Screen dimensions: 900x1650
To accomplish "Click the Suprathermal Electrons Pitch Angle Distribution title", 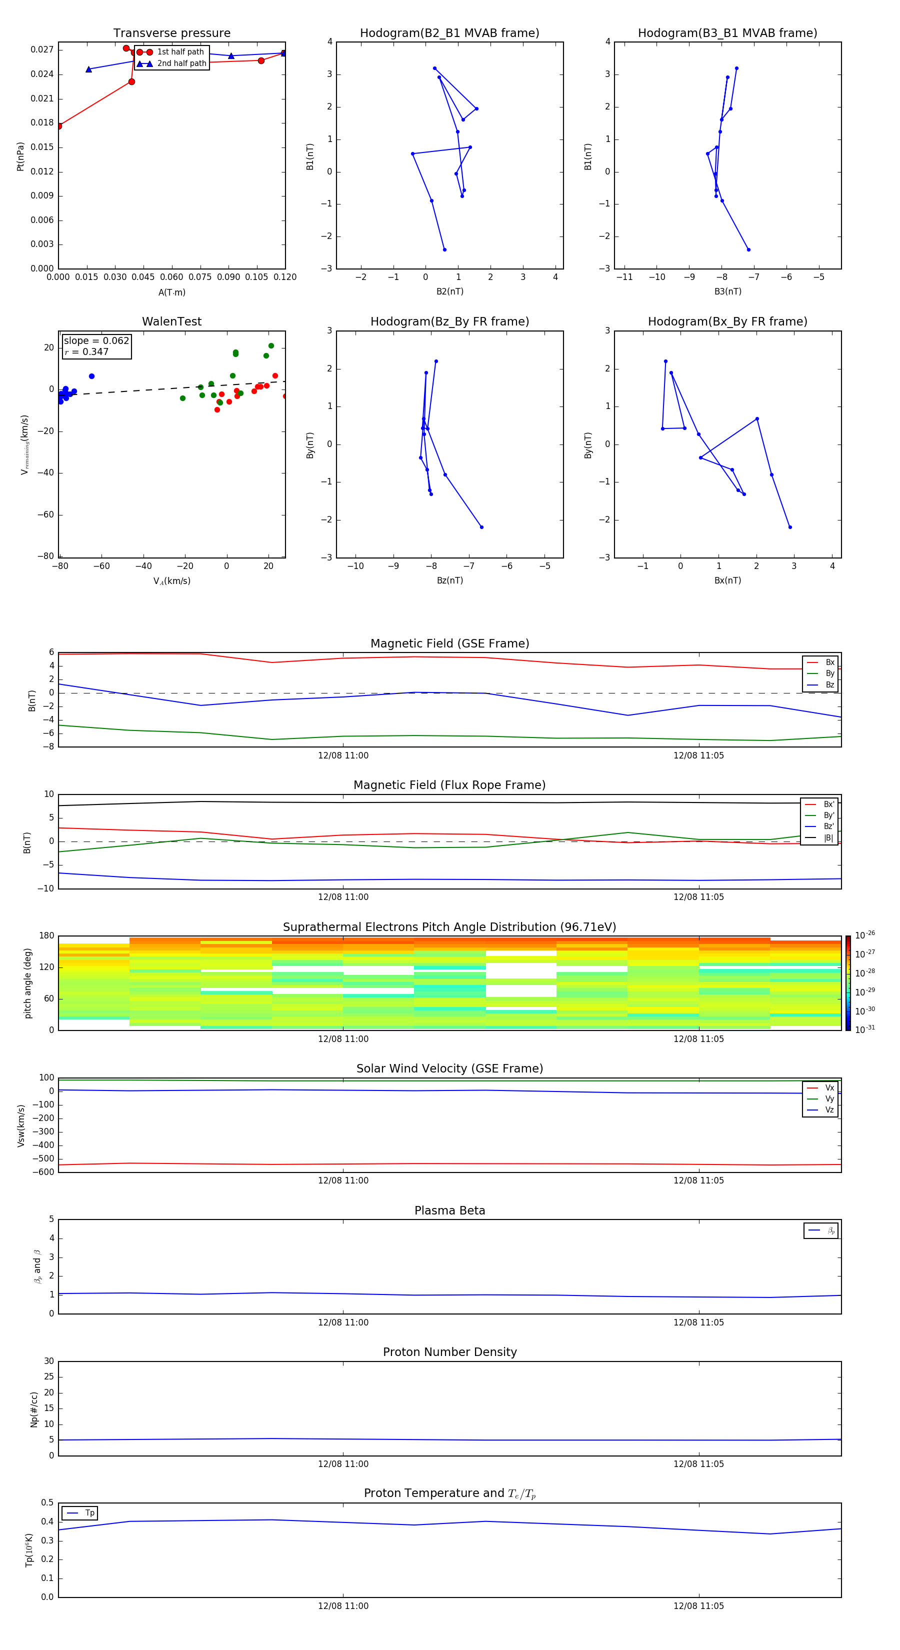I will 449,927.
